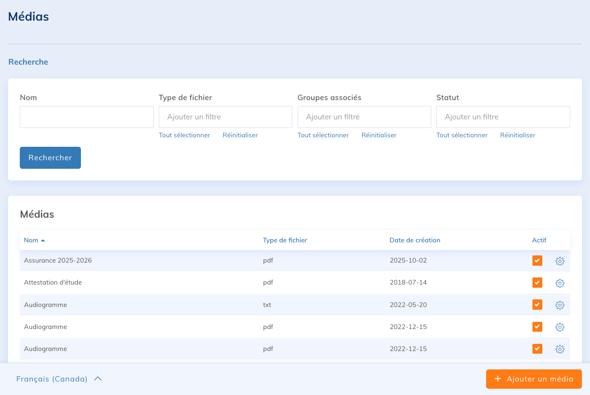Click the txt file type cell
The height and width of the screenshot is (395, 590).
(x=267, y=305)
